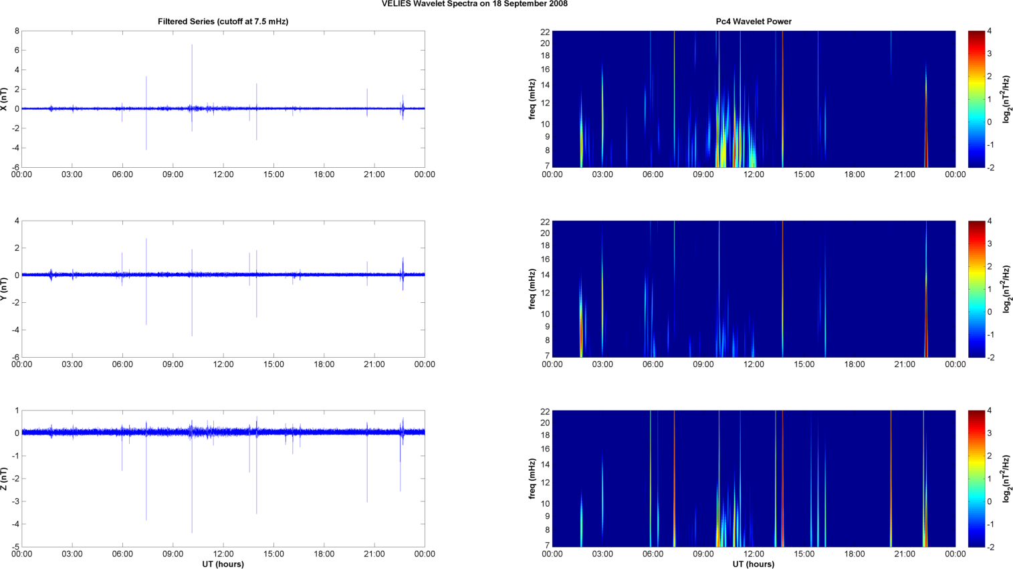1013x569 pixels.
Task: Click the log2(nT²/Hz) label beside top colorbar
Action: [1006, 99]
